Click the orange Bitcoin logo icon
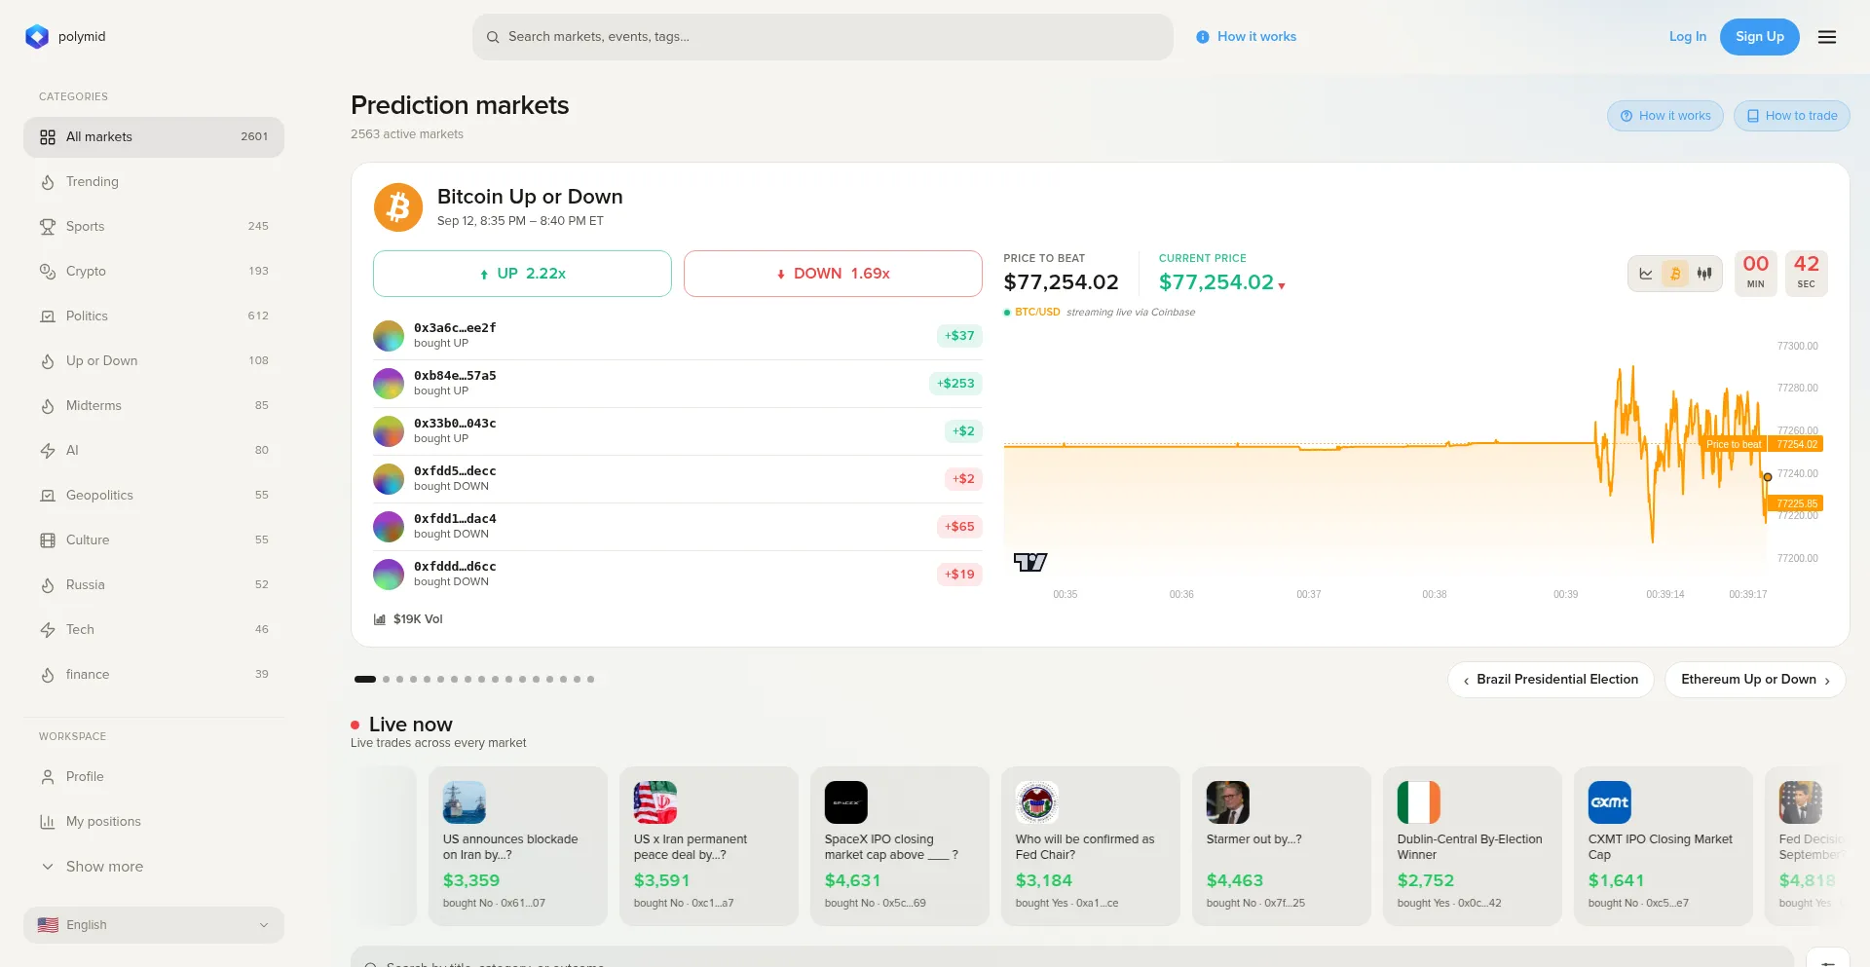Image resolution: width=1870 pixels, height=967 pixels. click(398, 207)
